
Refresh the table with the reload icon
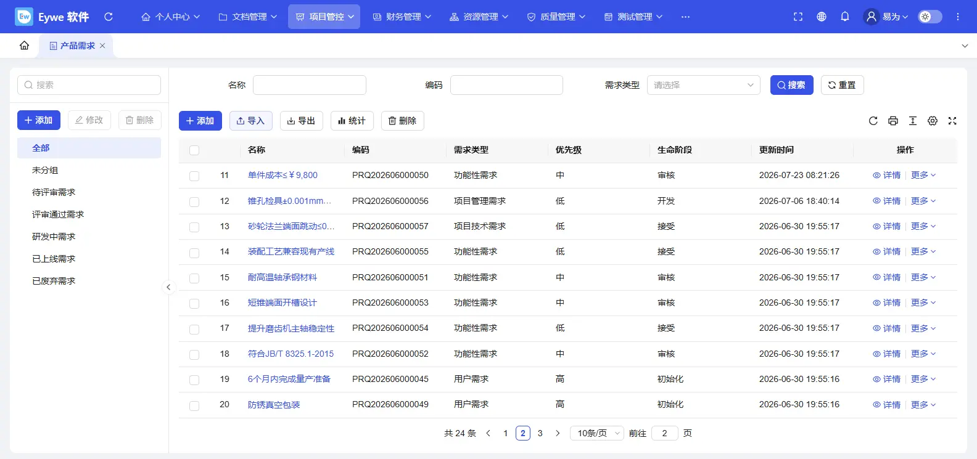873,121
